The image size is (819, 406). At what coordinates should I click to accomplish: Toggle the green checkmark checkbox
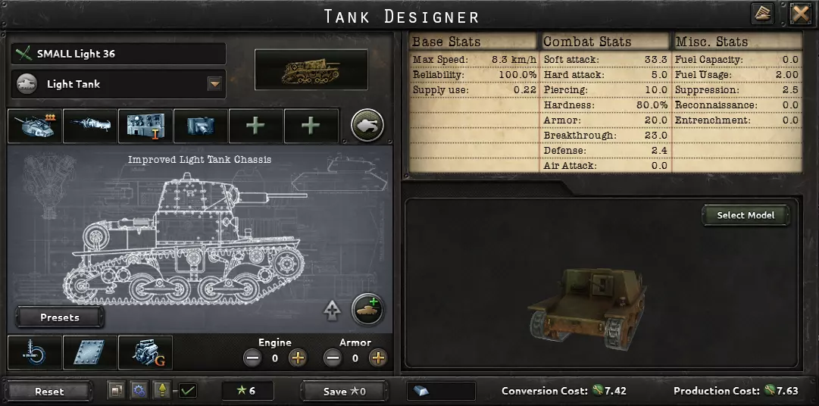point(187,390)
